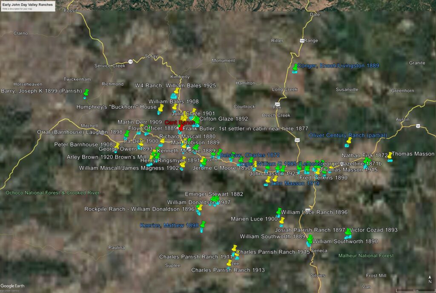Open the Charles Parrish Ranch 1913 pin
The image size is (436, 293).
(230, 264)
